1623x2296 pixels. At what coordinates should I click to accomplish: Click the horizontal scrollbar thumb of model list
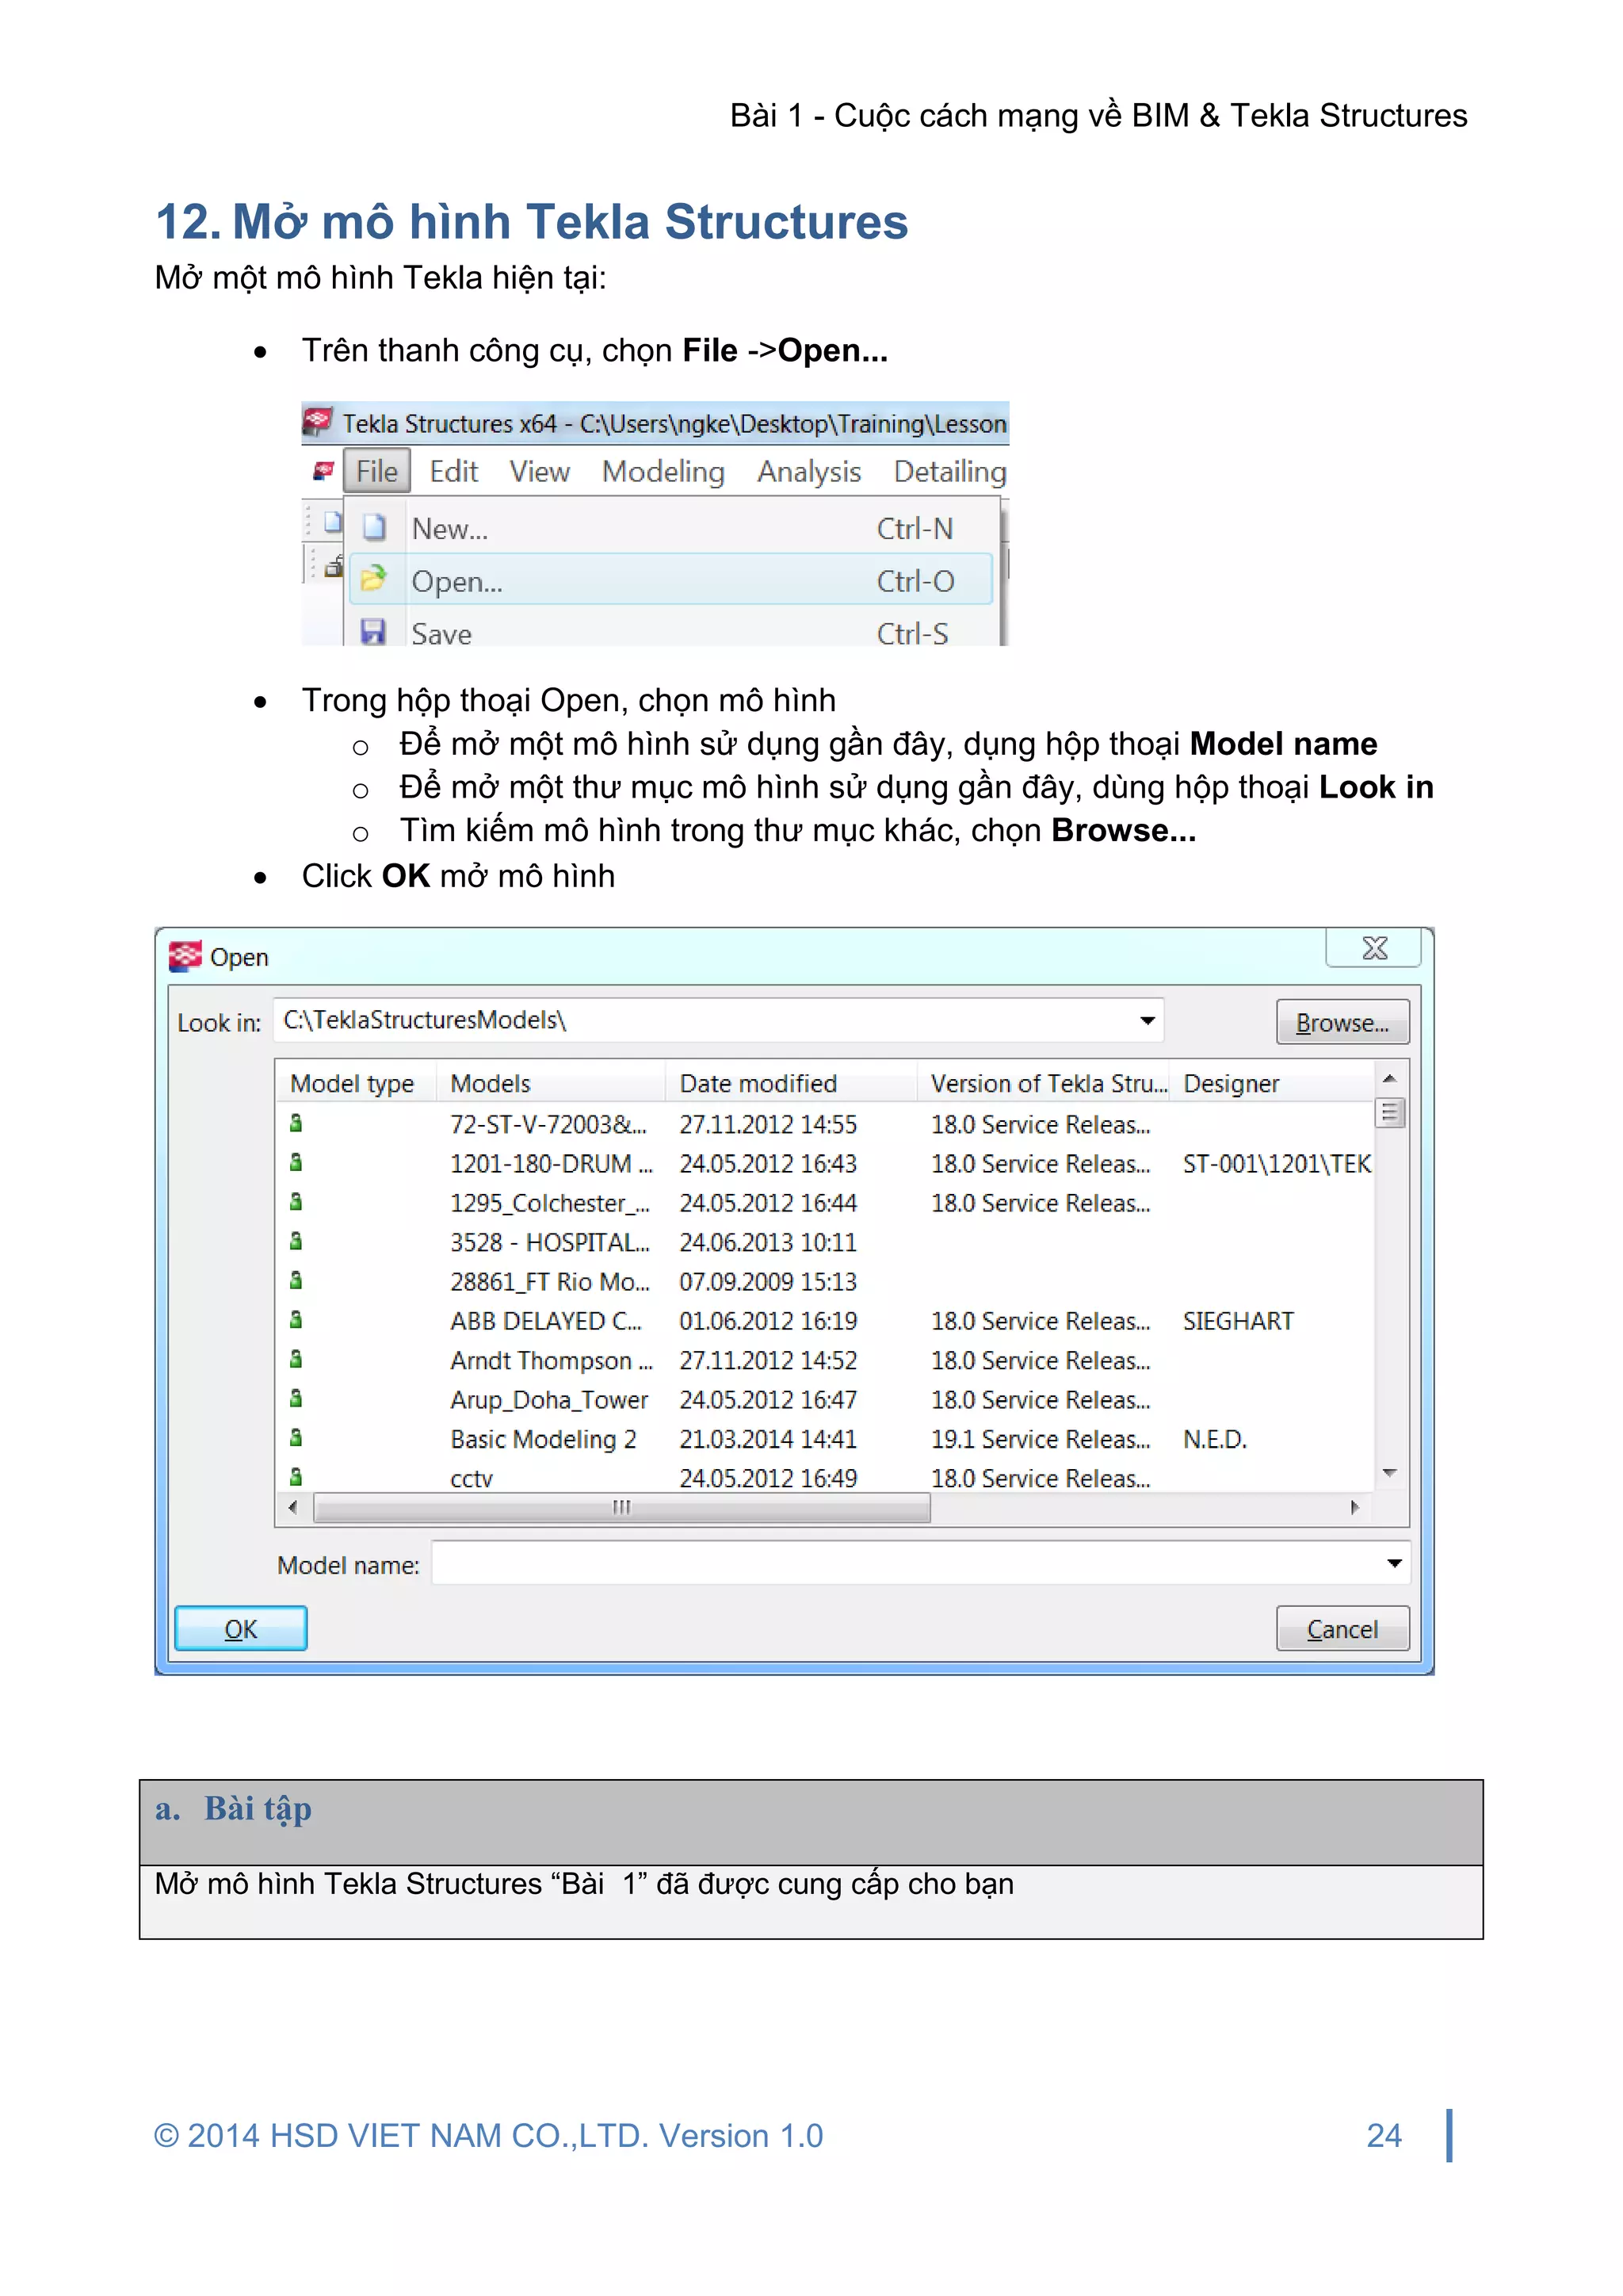pyautogui.click(x=621, y=1507)
